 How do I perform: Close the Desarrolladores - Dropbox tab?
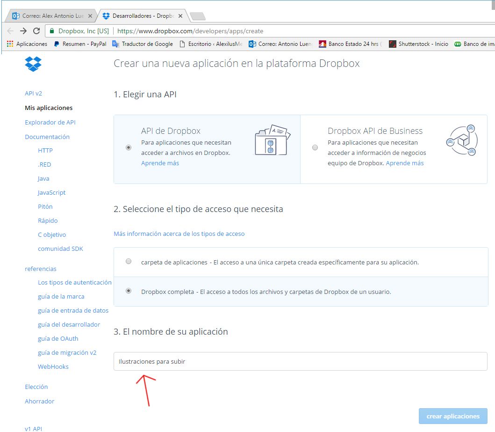180,16
